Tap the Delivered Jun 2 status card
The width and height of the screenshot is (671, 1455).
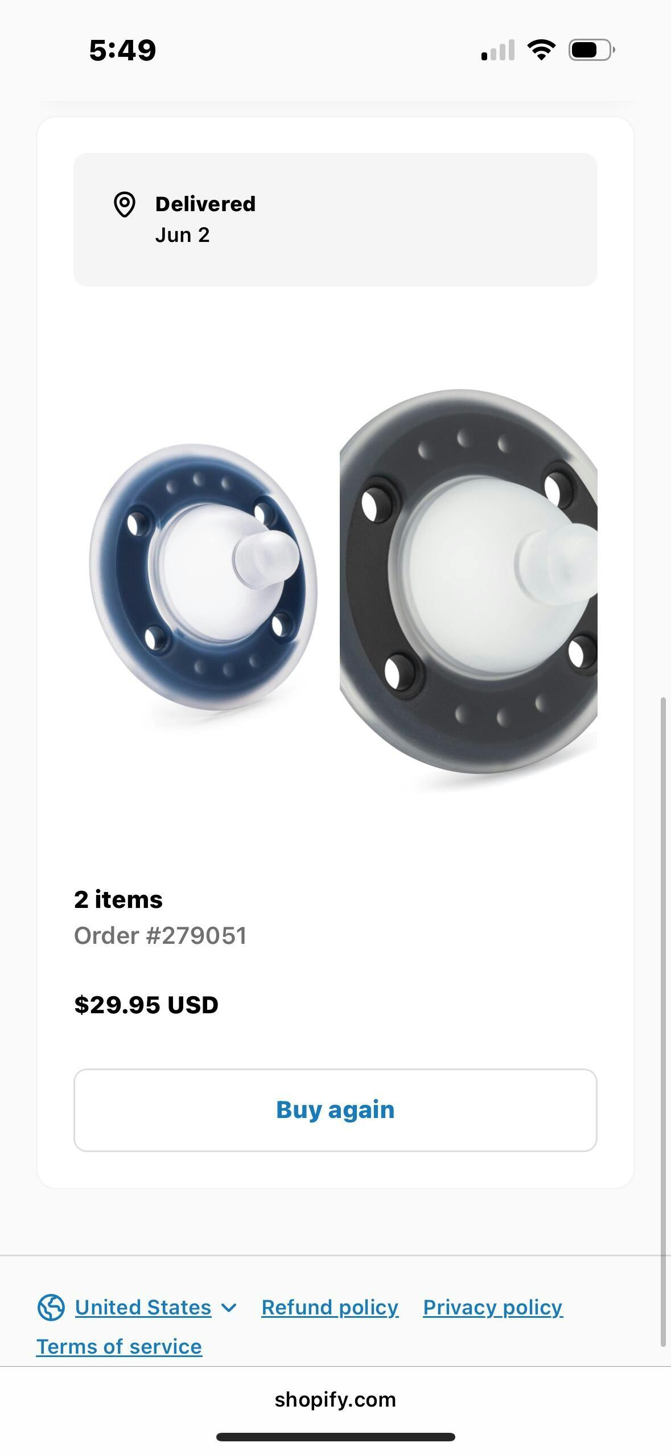pos(335,219)
